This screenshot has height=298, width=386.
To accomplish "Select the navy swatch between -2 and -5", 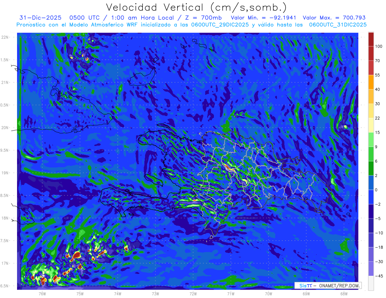I will coord(371,211).
